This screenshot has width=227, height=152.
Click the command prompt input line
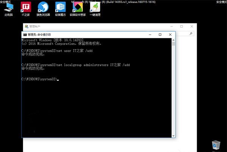click(x=96, y=79)
